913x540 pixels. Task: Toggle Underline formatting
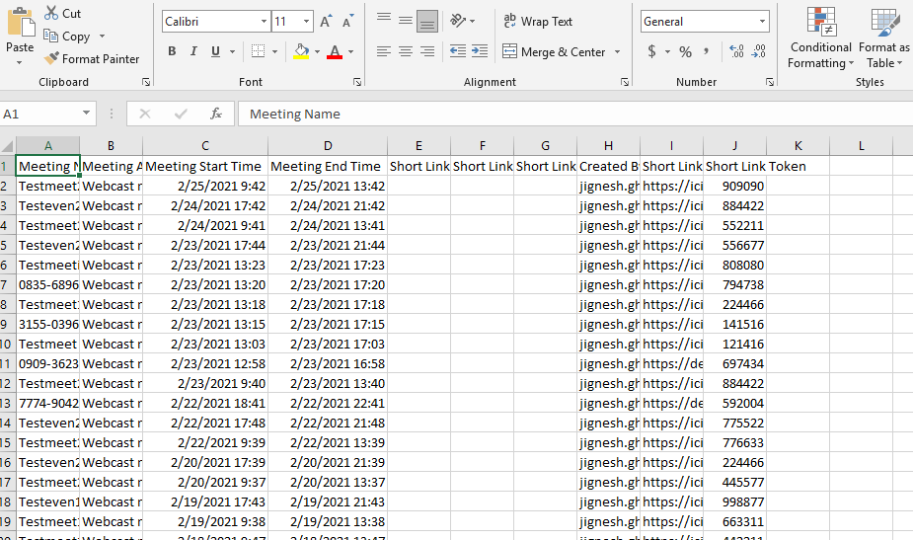pyautogui.click(x=215, y=51)
